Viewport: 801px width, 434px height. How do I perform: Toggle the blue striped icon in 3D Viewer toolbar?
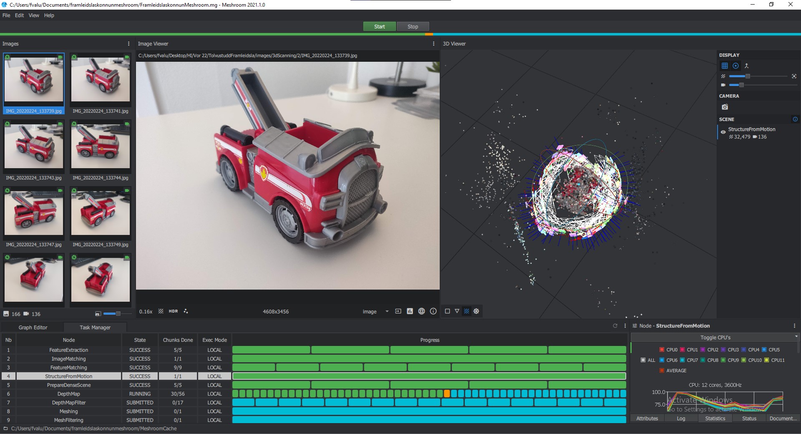(x=466, y=311)
